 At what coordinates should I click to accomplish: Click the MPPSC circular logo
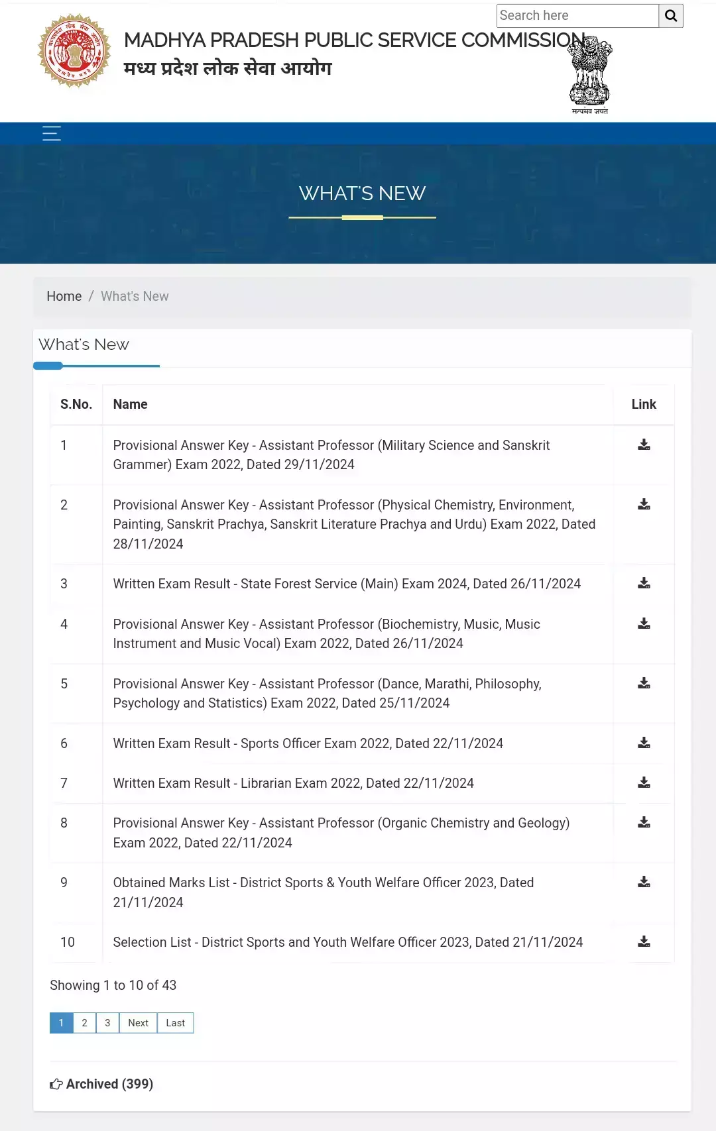pos(74,51)
